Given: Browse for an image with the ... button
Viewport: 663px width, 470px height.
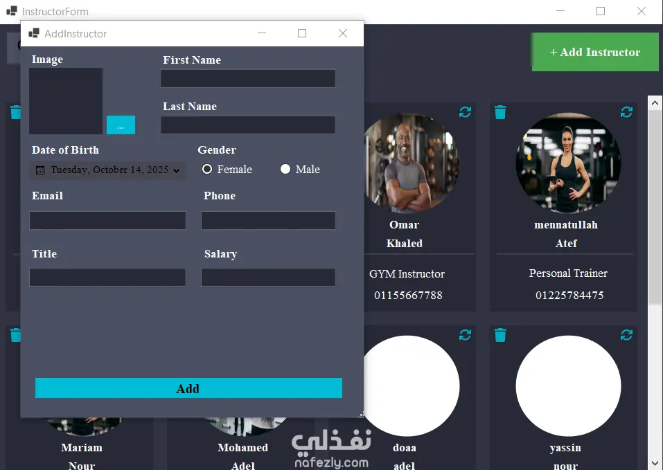Looking at the screenshot, I should [x=121, y=125].
